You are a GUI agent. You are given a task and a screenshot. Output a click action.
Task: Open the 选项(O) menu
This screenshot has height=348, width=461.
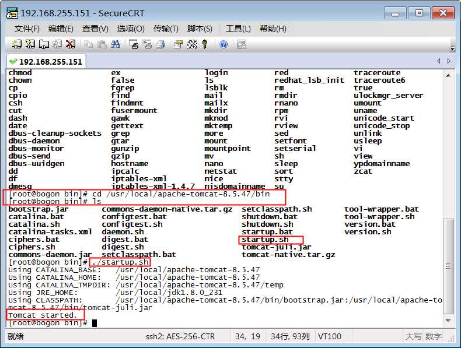pyautogui.click(x=131, y=29)
